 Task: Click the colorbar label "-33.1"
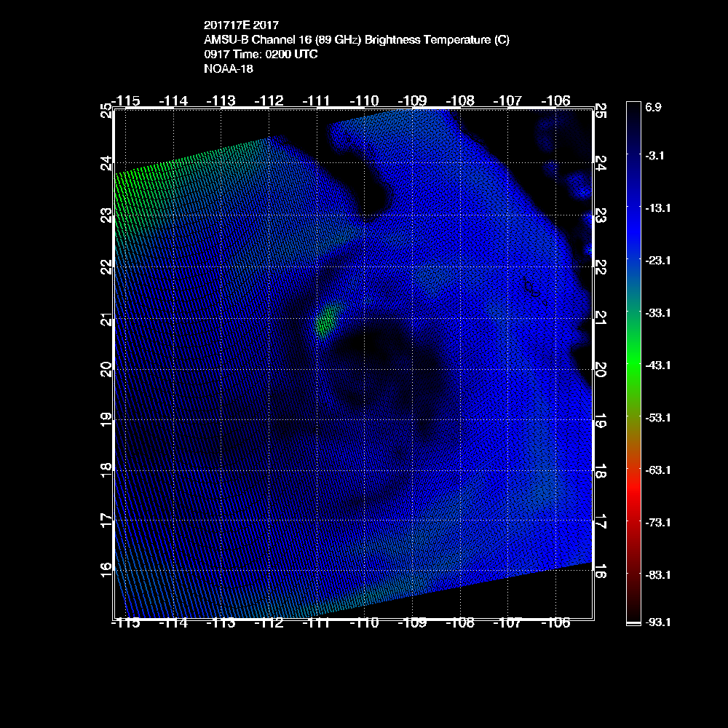[658, 313]
